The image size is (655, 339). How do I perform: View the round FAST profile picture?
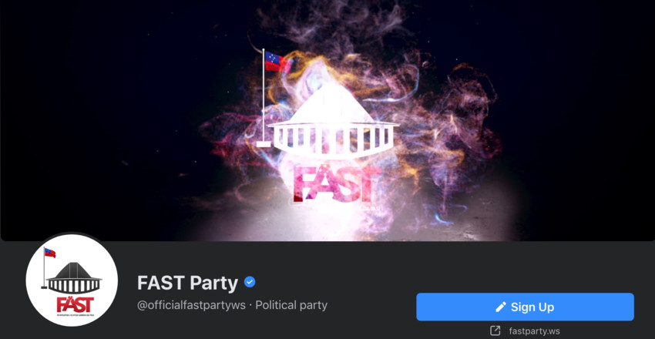[x=72, y=280]
